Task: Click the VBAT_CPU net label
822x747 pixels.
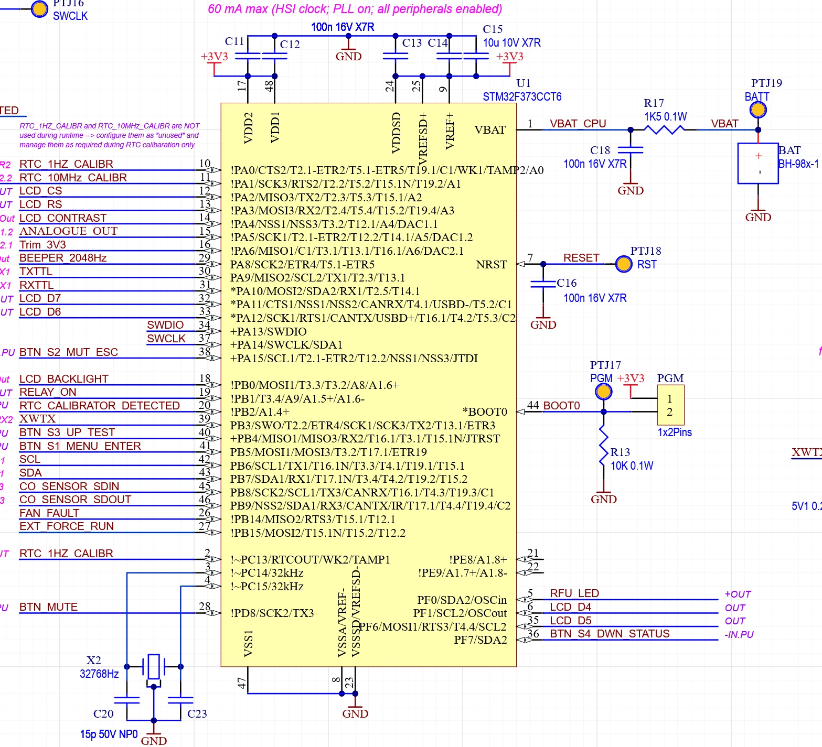Action: [x=578, y=123]
